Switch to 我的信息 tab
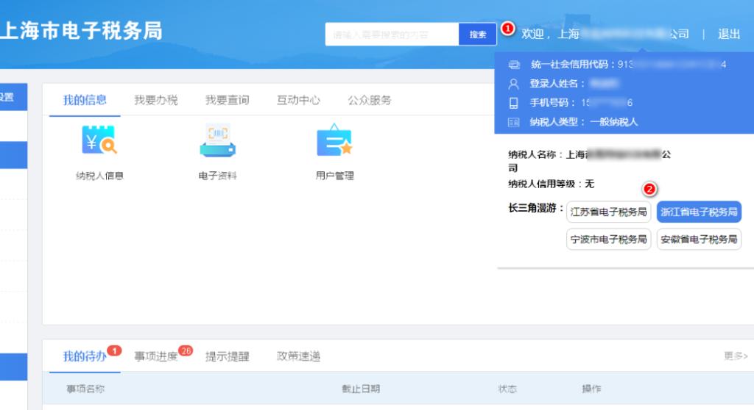754x410 pixels. tap(85, 100)
